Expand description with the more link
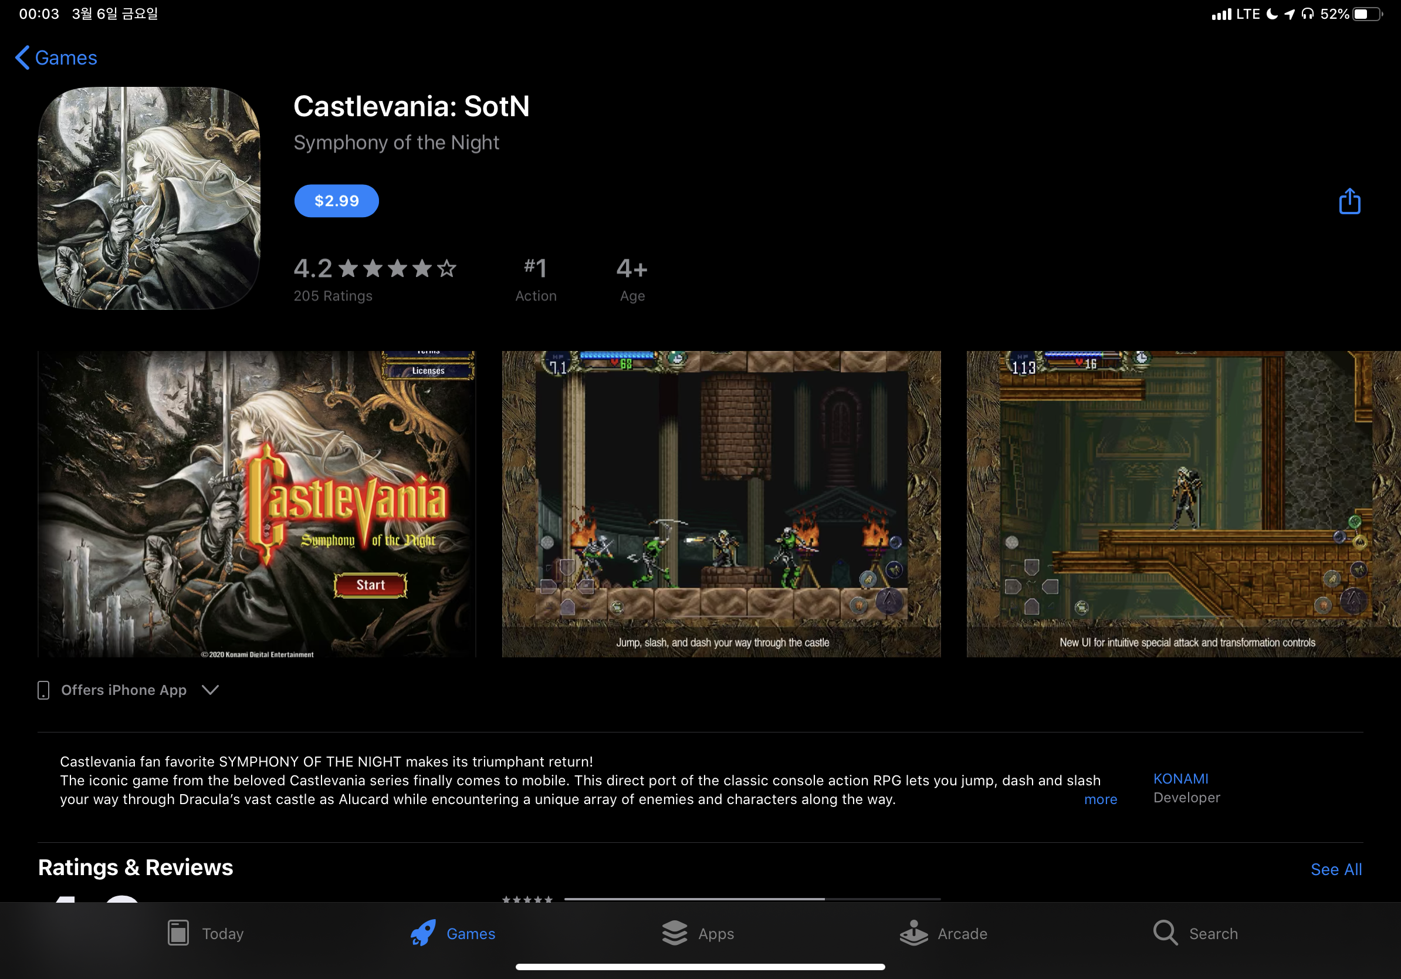The width and height of the screenshot is (1401, 979). (1100, 799)
